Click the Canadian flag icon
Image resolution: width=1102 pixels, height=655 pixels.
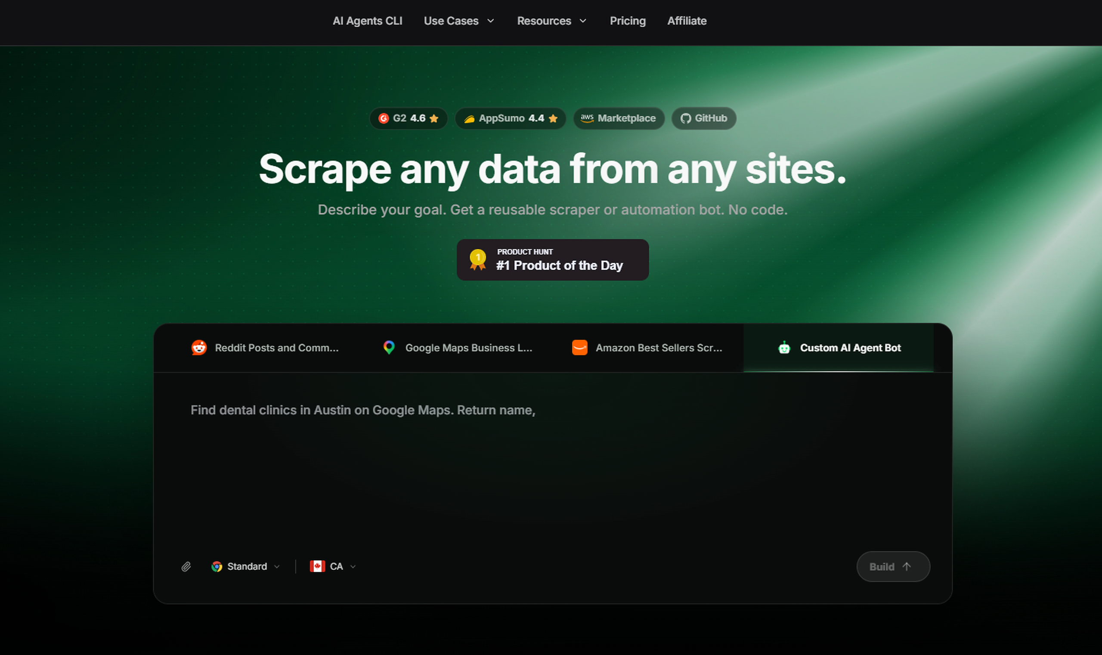(317, 566)
